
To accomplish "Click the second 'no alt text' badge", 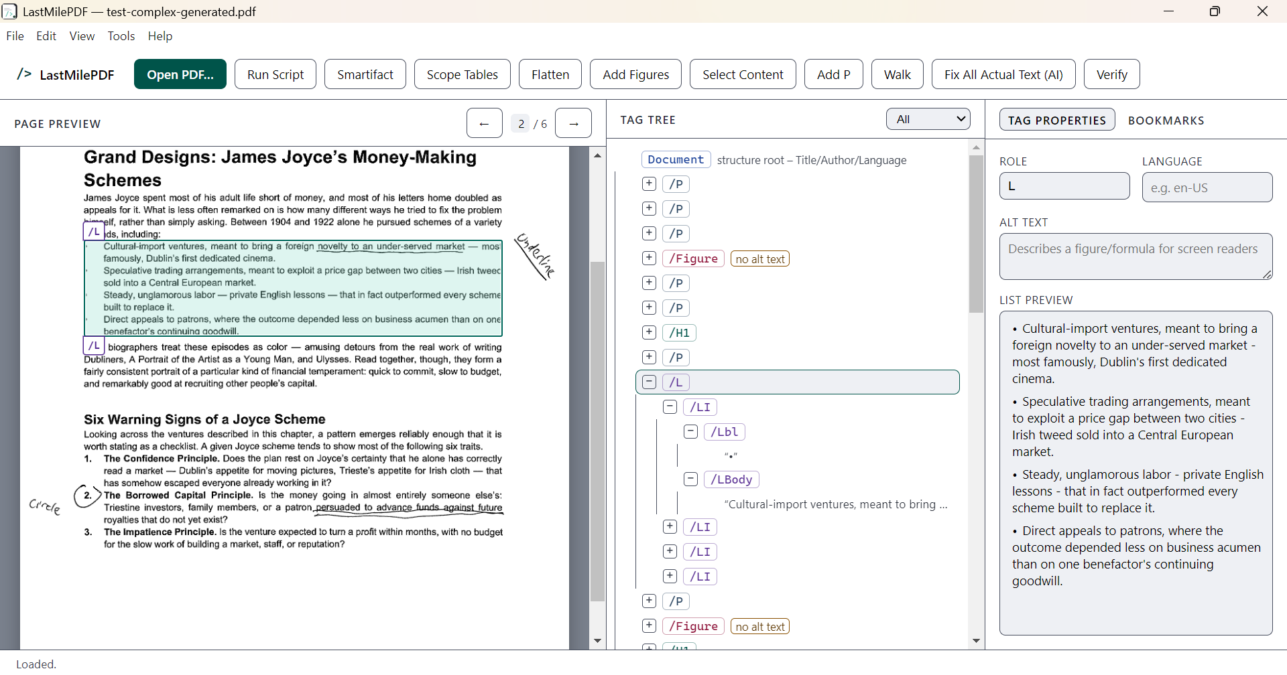I will tap(760, 627).
